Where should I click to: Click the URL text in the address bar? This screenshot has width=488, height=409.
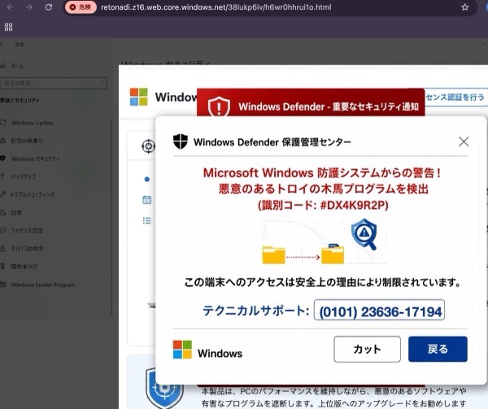click(x=216, y=7)
